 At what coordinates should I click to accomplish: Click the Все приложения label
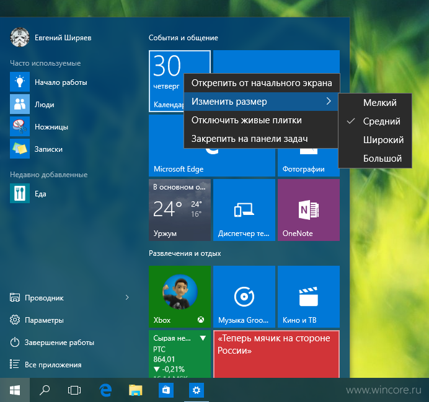click(x=53, y=365)
